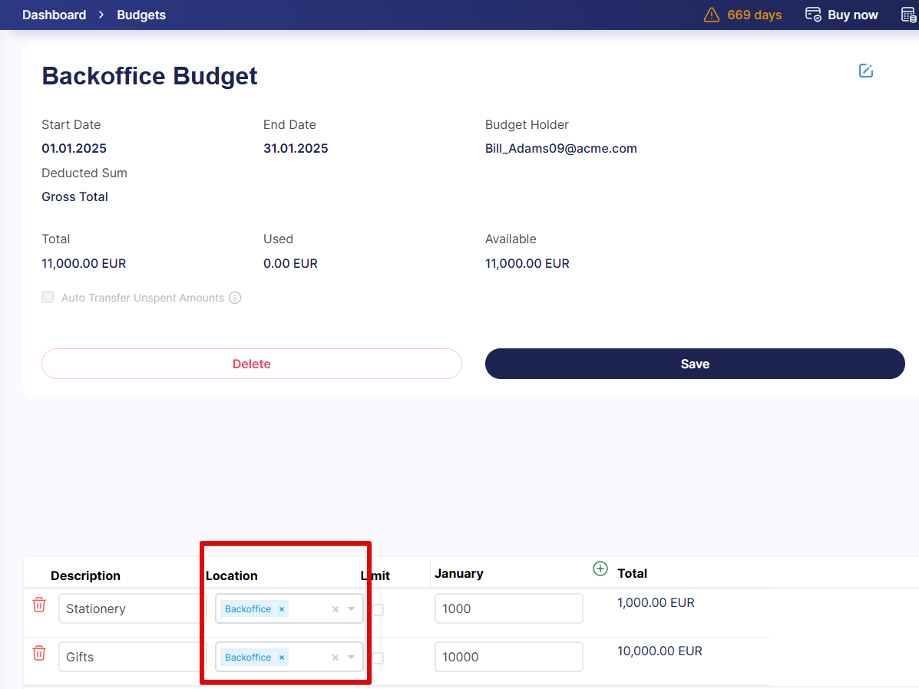Clear all locations in Stationery row
Viewport: 919px width, 689px height.
coord(336,609)
